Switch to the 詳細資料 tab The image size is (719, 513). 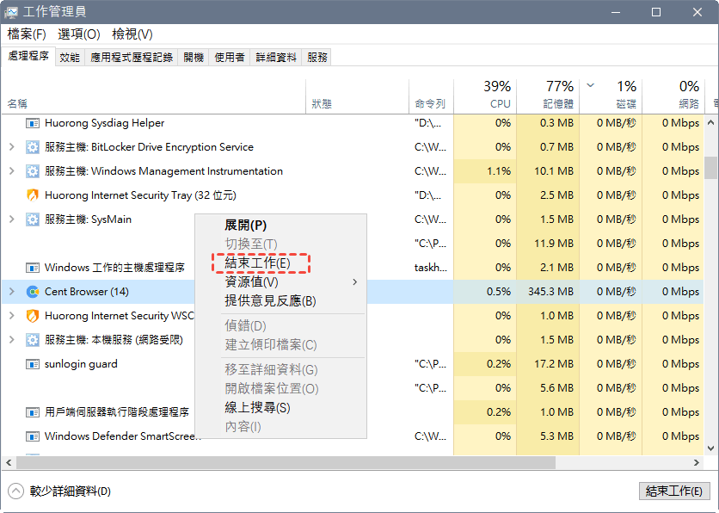tap(275, 58)
